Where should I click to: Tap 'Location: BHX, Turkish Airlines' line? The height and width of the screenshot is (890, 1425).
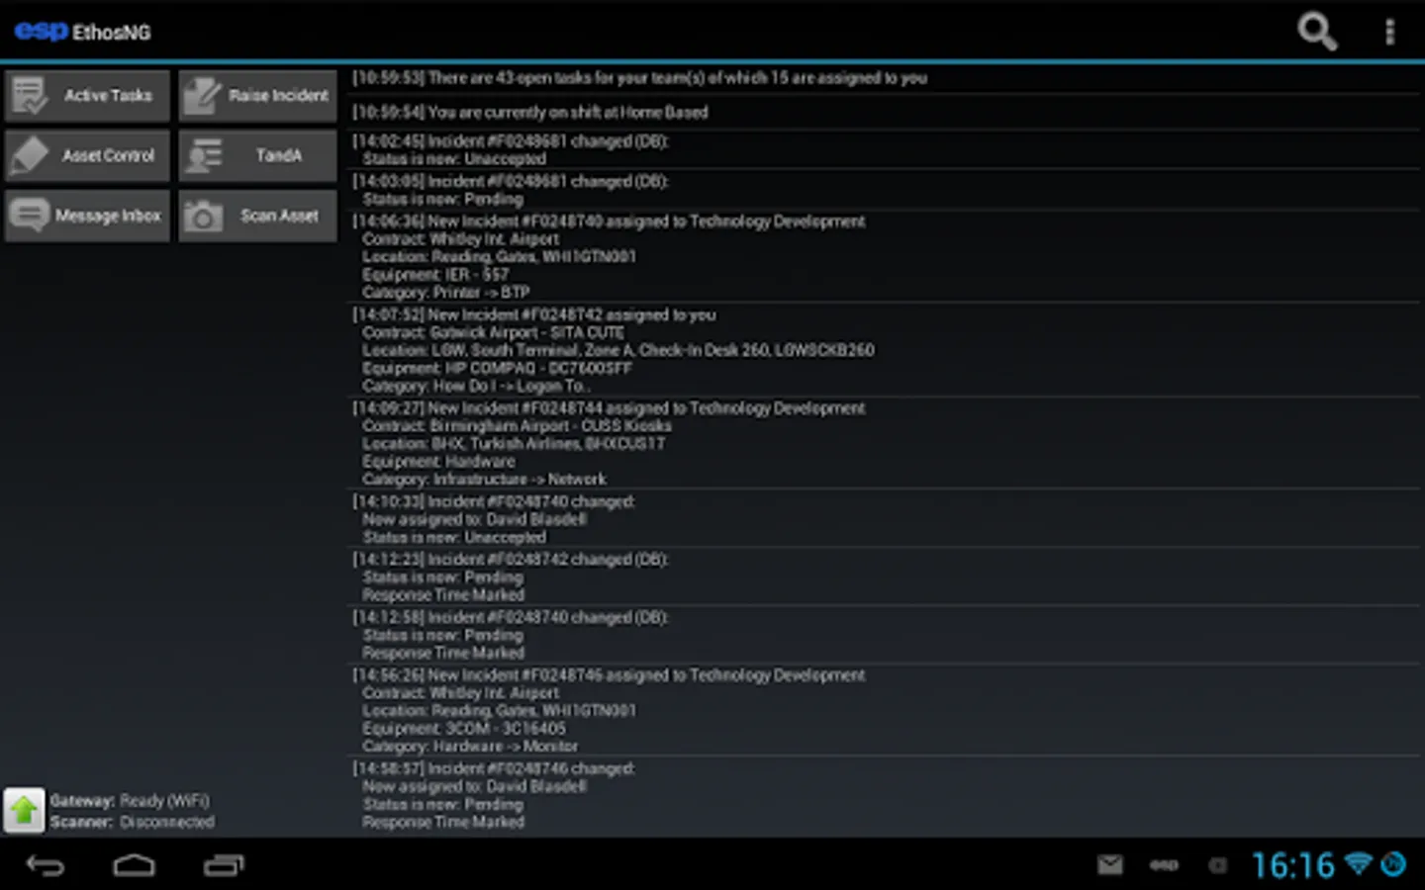(514, 444)
